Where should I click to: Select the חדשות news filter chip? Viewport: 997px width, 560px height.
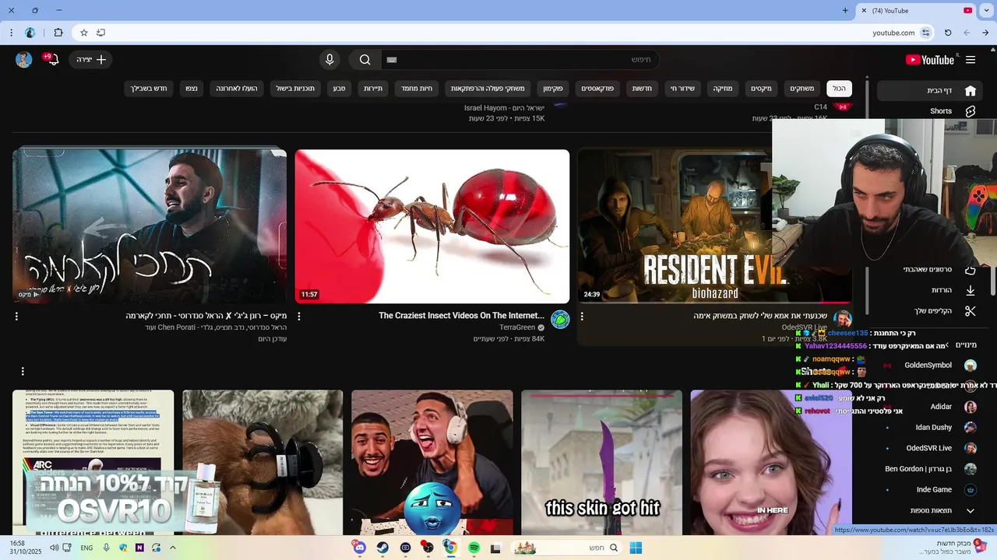click(643, 89)
